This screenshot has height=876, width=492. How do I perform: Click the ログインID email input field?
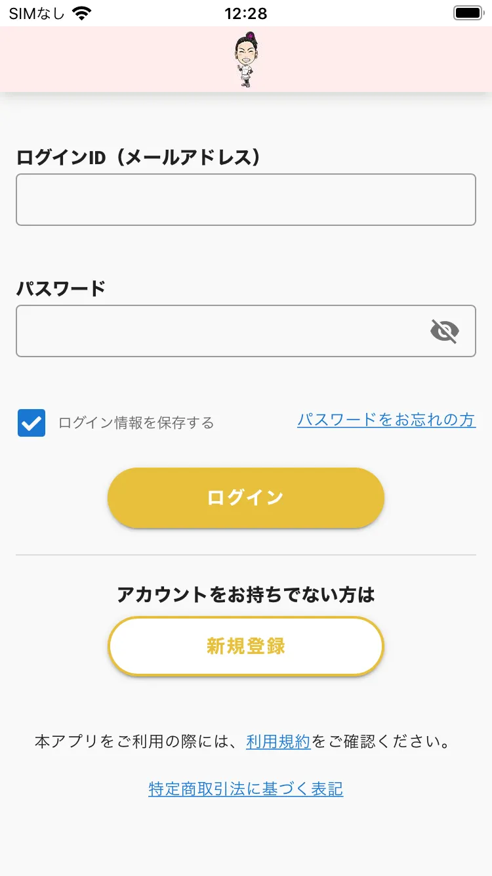coord(245,200)
